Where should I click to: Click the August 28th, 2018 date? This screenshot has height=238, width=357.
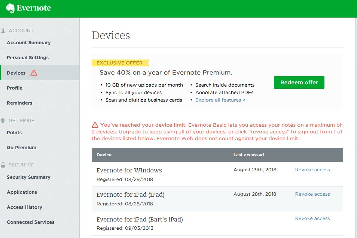click(255, 194)
